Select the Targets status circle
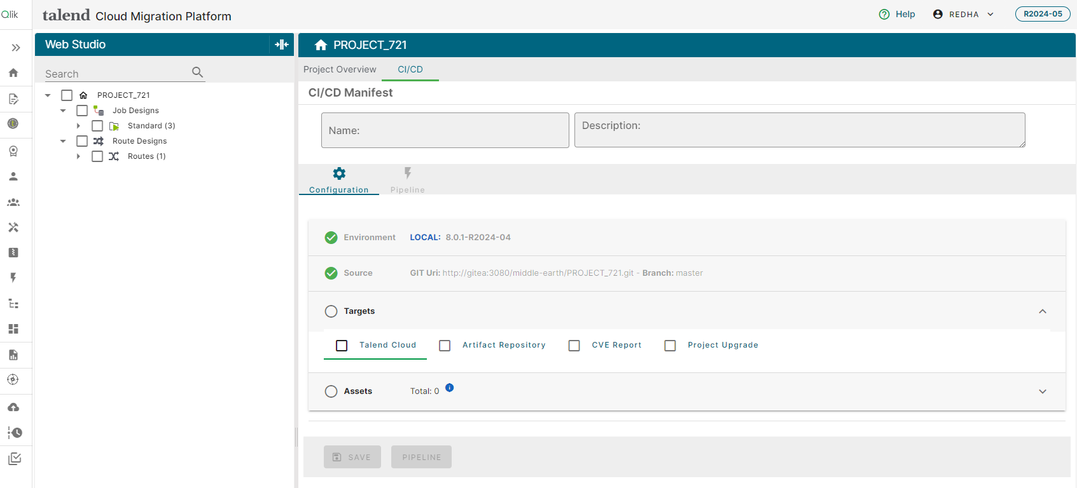 (331, 311)
